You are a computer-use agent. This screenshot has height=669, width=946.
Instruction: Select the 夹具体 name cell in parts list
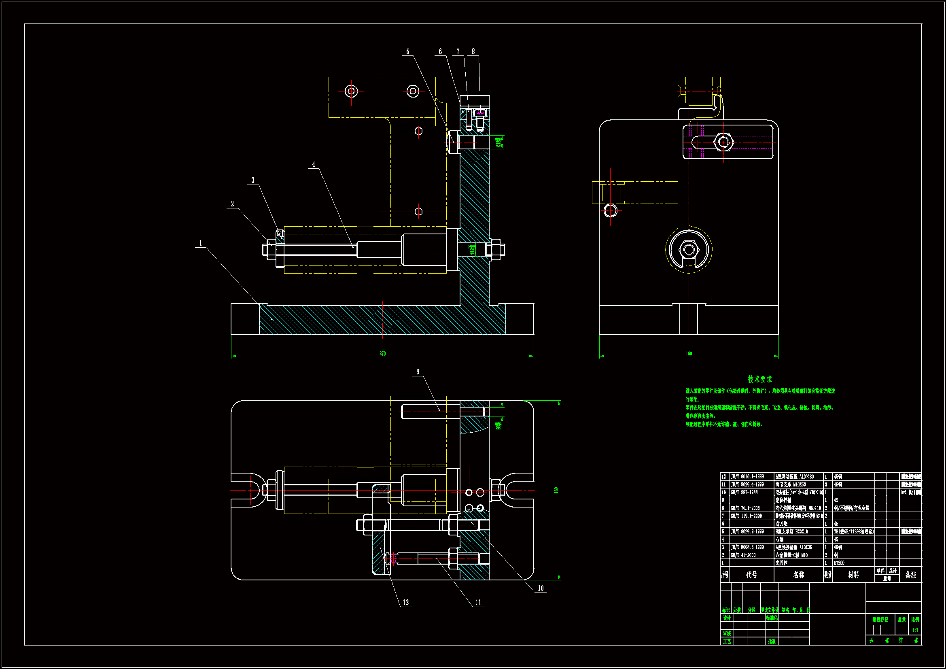point(781,563)
